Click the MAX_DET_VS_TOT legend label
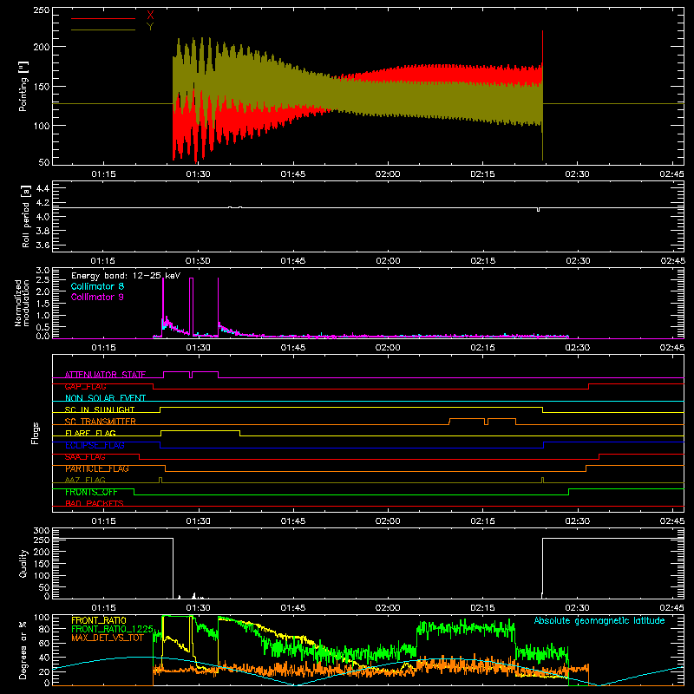Image resolution: width=694 pixels, height=694 pixels. coord(108,638)
